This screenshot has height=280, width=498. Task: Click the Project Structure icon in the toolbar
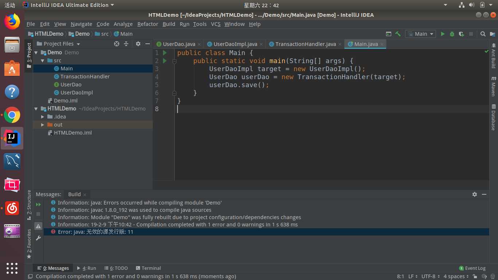[492, 34]
